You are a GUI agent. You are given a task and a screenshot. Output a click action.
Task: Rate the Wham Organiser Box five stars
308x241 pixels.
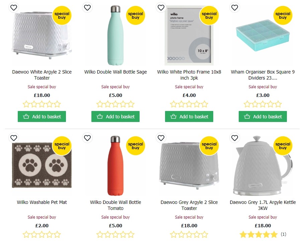pyautogui.click(x=279, y=104)
